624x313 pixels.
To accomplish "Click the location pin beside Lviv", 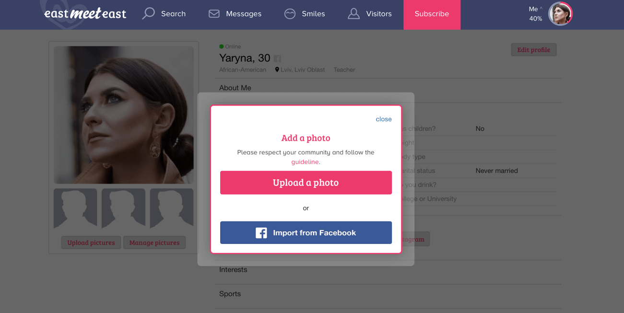I will click(277, 70).
